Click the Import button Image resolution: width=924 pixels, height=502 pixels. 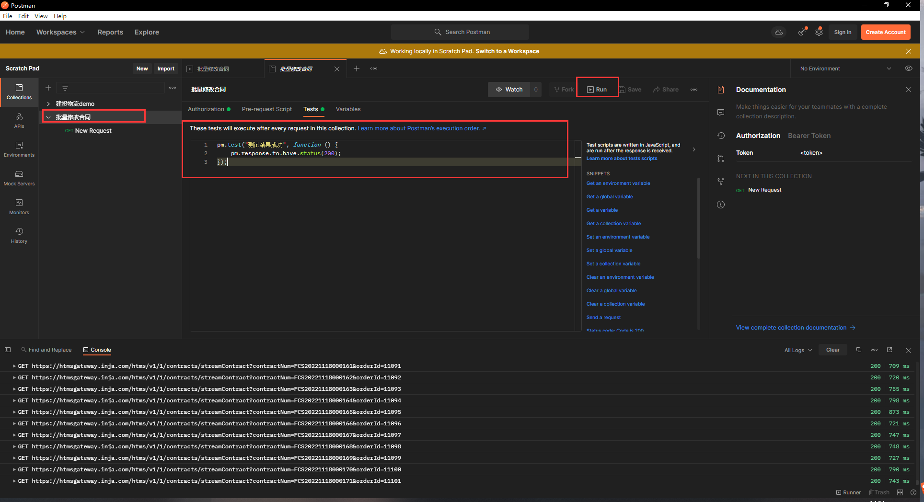(x=166, y=68)
